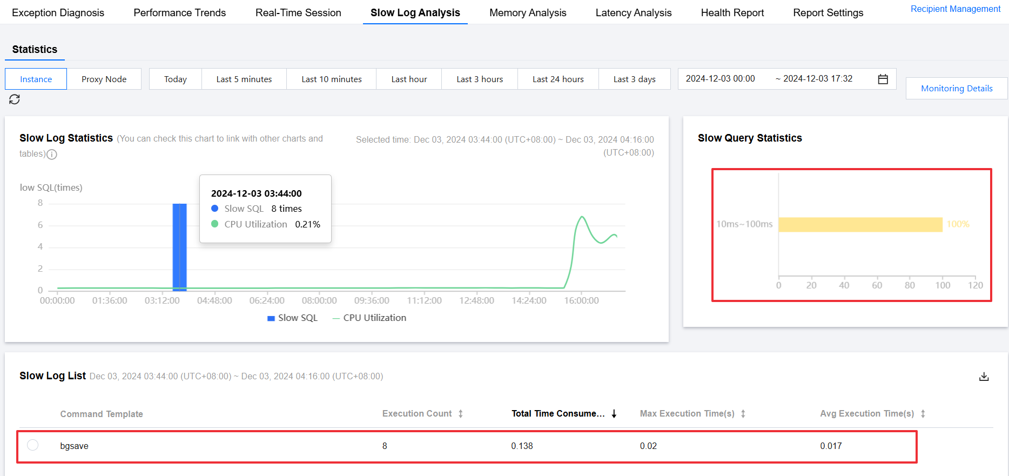Viewport: 1009px width, 476px height.
Task: Click the 16:00:00 x-axis label
Action: [581, 301]
